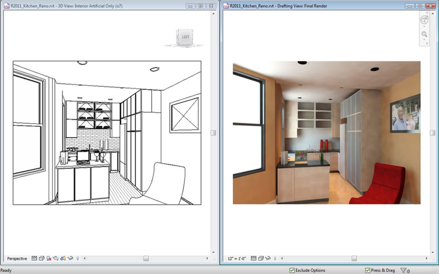Open Visual Style icon in 3D view bar

[x=42, y=258]
